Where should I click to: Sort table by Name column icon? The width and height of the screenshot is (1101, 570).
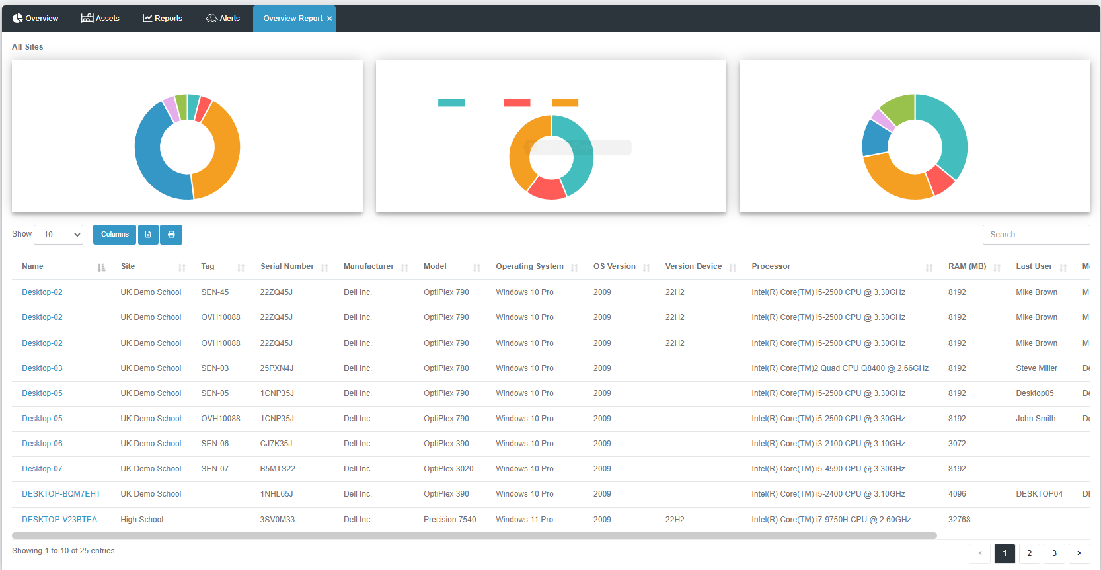[x=101, y=267]
